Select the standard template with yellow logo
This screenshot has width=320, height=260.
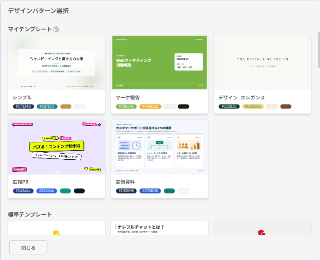coord(57,228)
